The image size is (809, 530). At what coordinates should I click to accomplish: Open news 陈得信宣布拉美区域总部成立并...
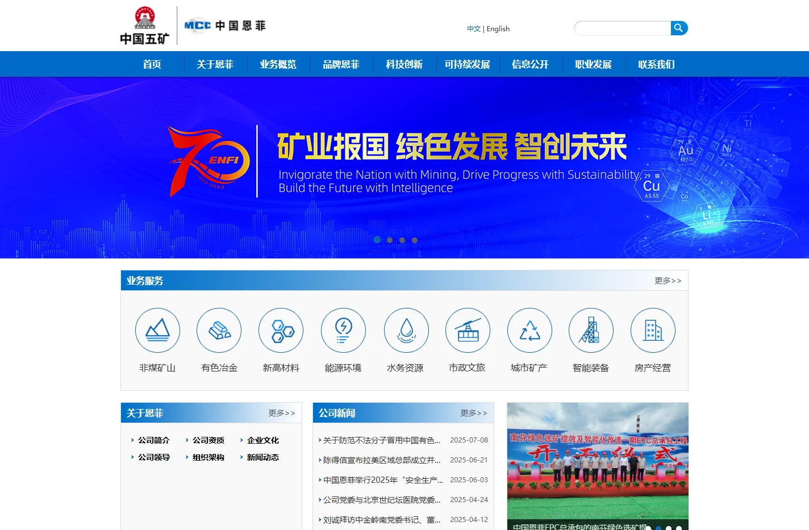(x=382, y=460)
